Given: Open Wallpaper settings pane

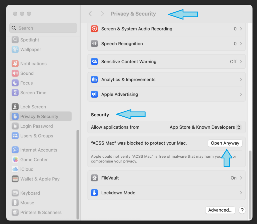Looking at the screenshot, I should 31,50.
